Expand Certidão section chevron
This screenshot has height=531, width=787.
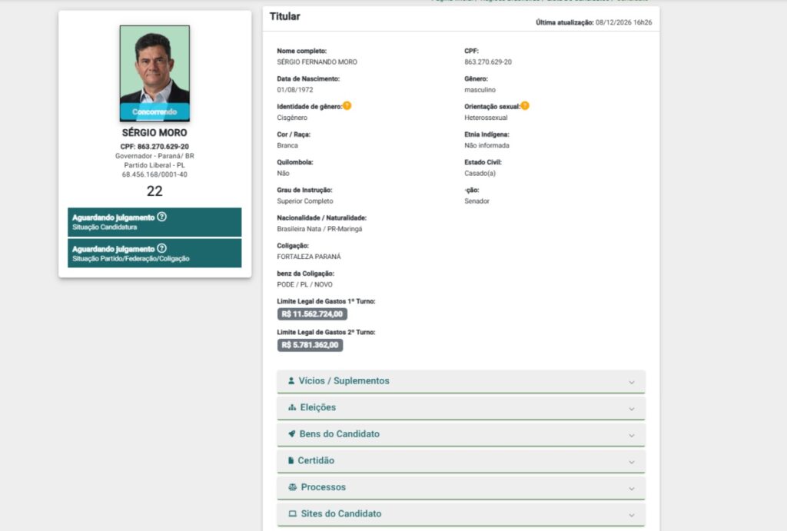[632, 463]
